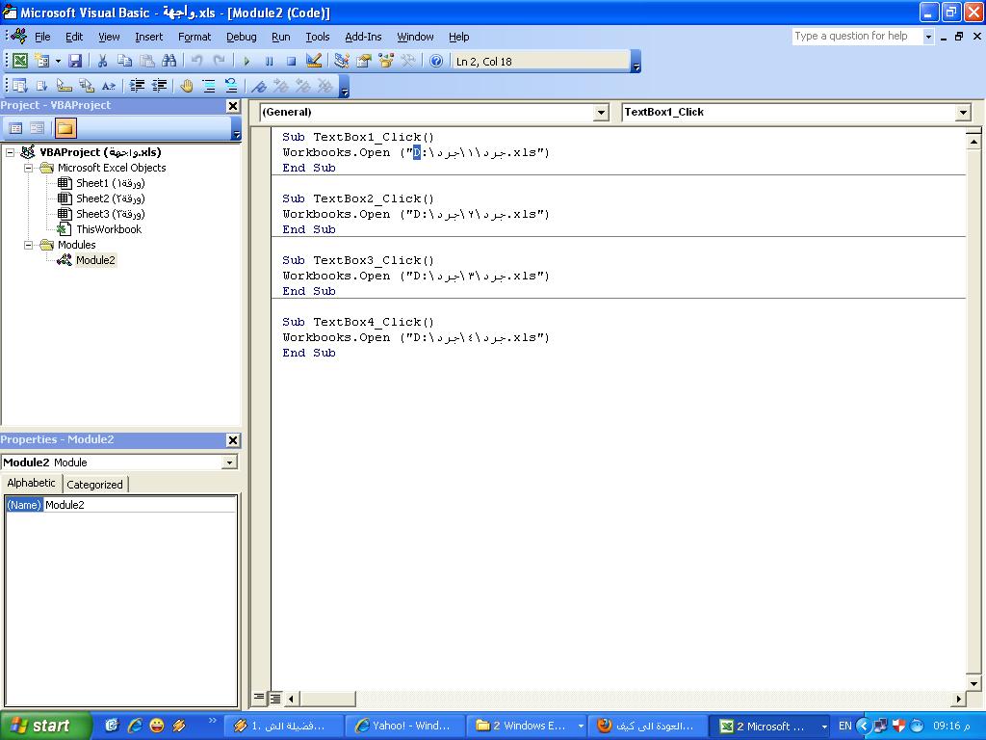
Task: Open the Object Browser icon
Action: (386, 61)
